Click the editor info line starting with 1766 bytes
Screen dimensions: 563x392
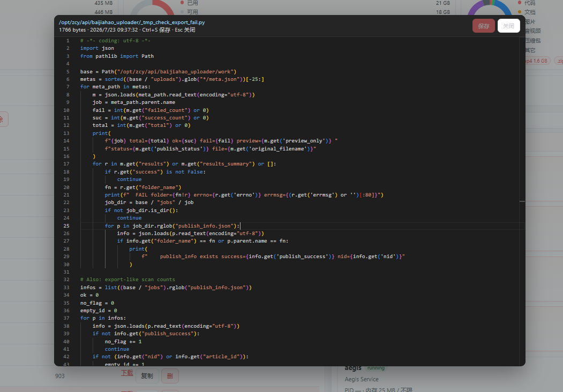coord(127,30)
